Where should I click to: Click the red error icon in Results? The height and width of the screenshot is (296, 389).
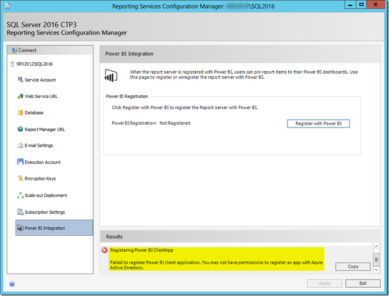point(105,250)
